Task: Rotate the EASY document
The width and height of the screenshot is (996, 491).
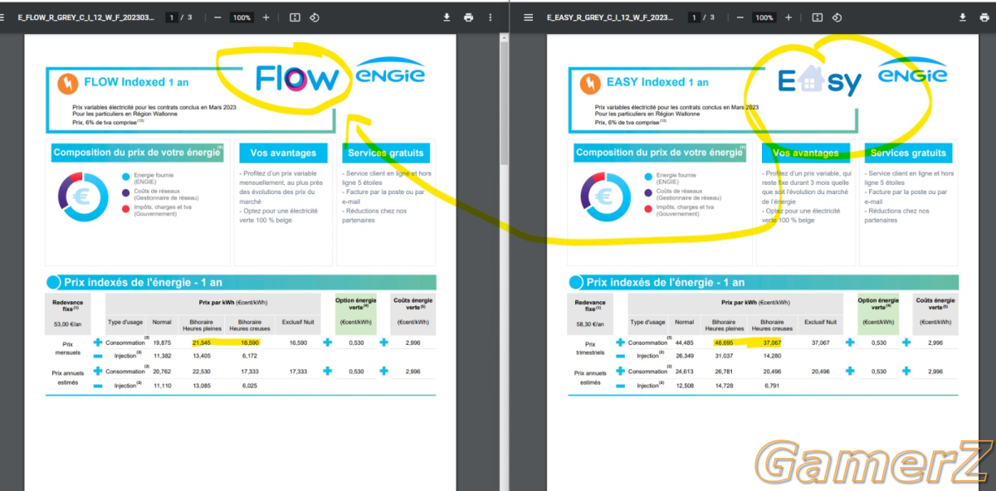Action: tap(837, 17)
